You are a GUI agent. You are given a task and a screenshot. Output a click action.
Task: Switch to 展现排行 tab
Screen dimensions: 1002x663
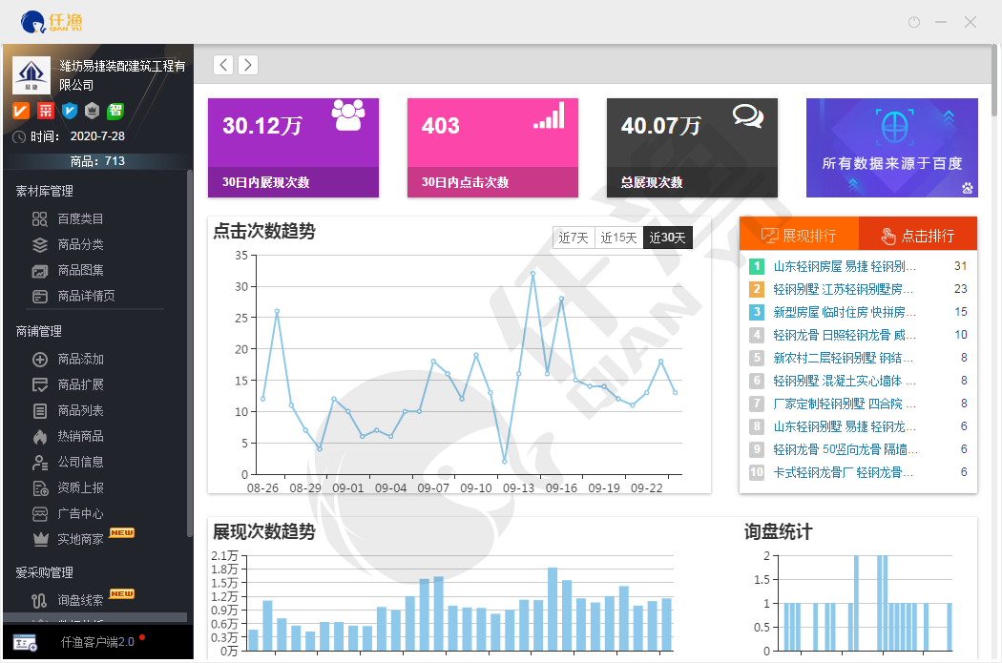799,235
